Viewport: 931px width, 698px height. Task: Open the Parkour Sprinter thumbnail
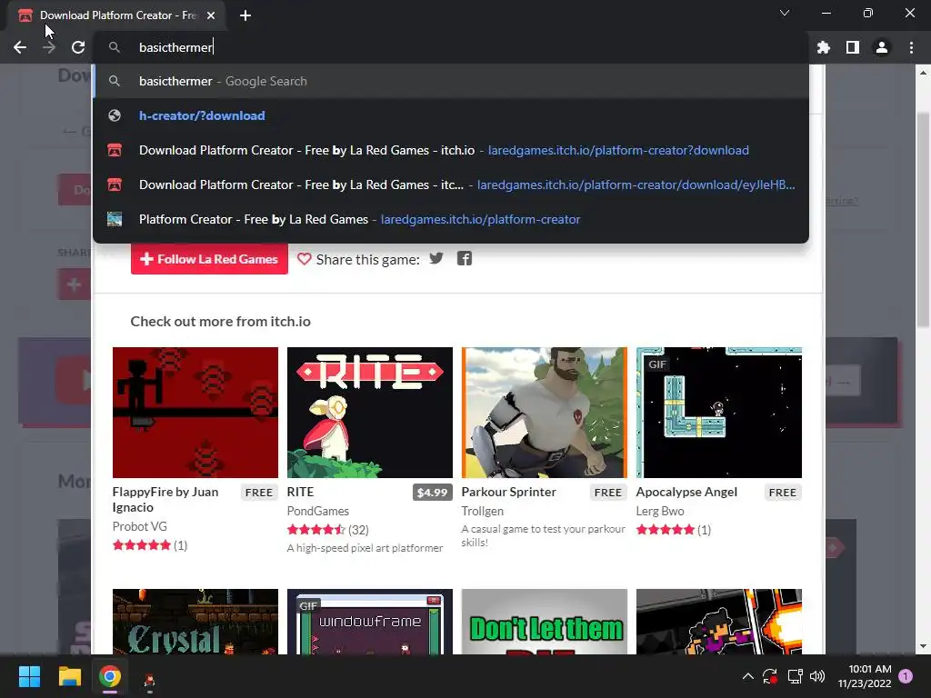tap(545, 413)
